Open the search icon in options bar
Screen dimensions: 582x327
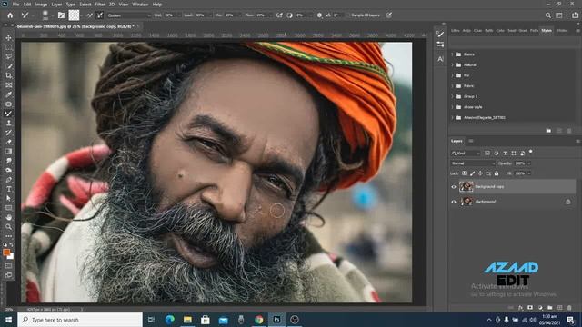pos(548,15)
